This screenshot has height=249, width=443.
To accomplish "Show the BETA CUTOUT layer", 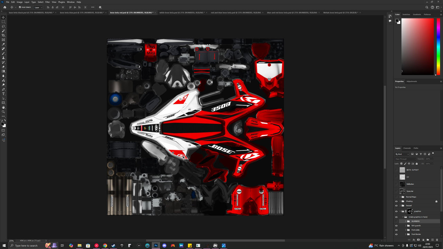I will point(396,170).
